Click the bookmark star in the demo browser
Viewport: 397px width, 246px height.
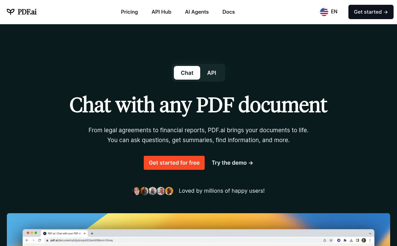(331, 240)
